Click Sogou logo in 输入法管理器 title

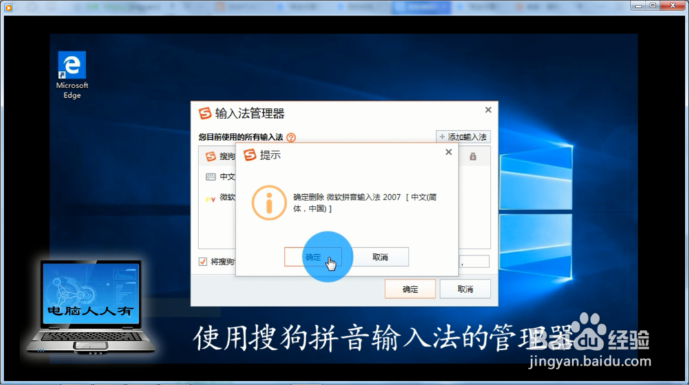(x=205, y=113)
